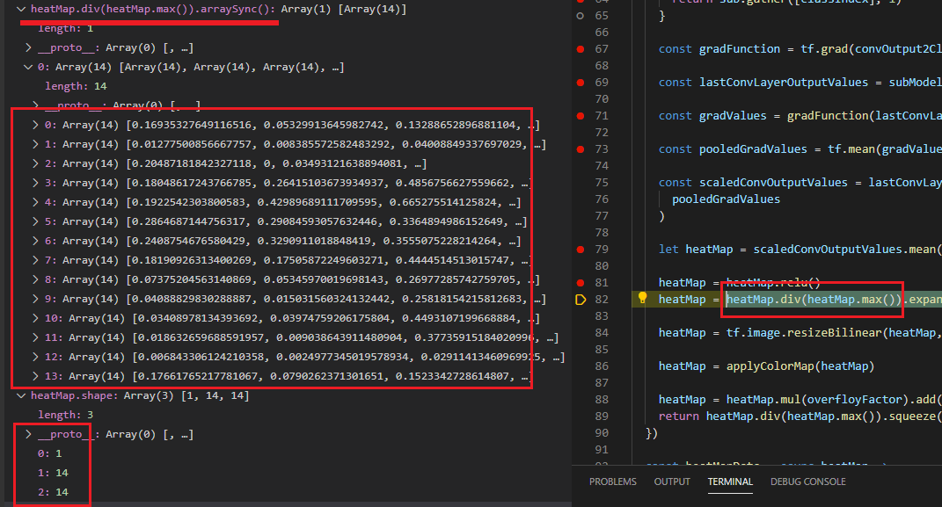Click 'pooledGradValues' argument on line 76
The height and width of the screenshot is (507, 942).
(x=726, y=199)
